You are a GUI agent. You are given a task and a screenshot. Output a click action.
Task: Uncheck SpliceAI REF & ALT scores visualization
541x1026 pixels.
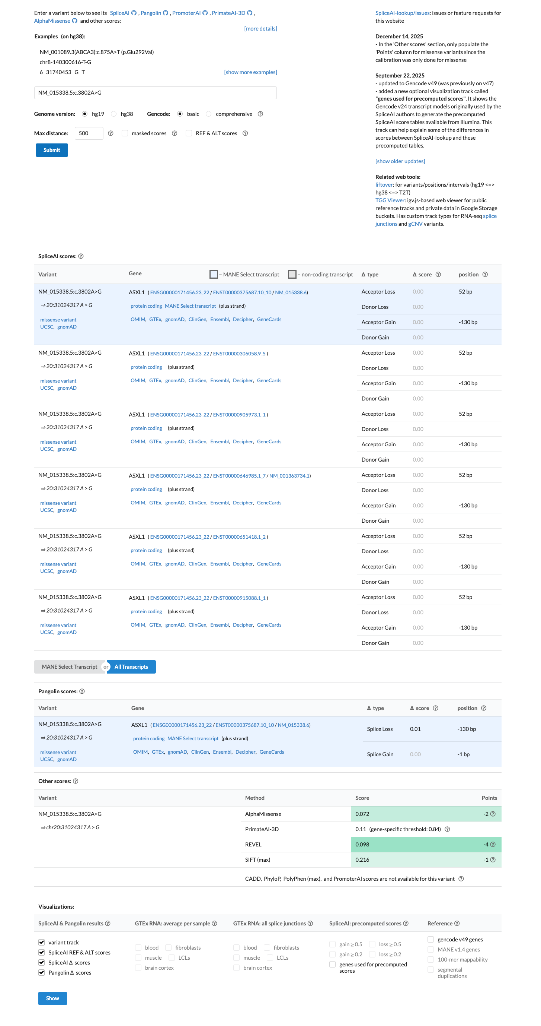(41, 952)
